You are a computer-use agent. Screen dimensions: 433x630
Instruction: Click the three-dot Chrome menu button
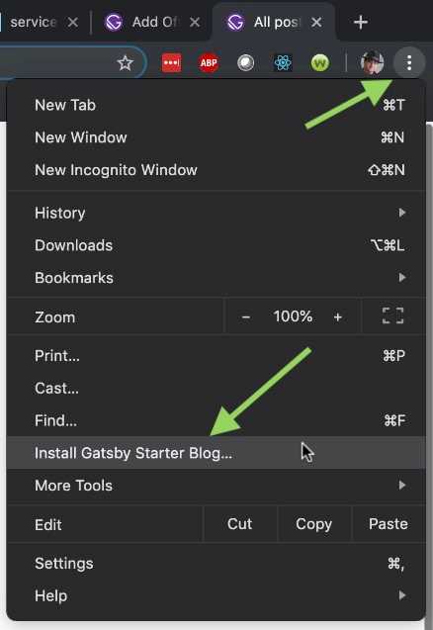409,63
